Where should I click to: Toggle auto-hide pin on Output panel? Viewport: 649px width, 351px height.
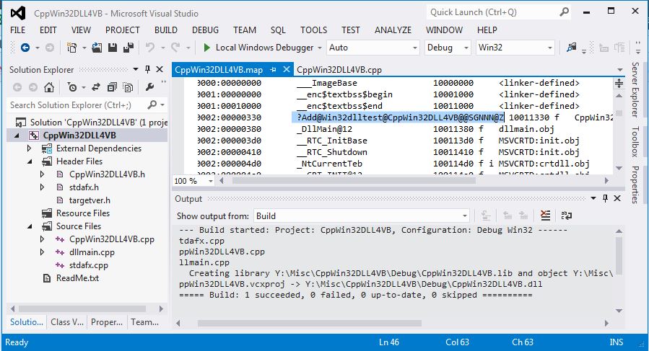(605, 198)
